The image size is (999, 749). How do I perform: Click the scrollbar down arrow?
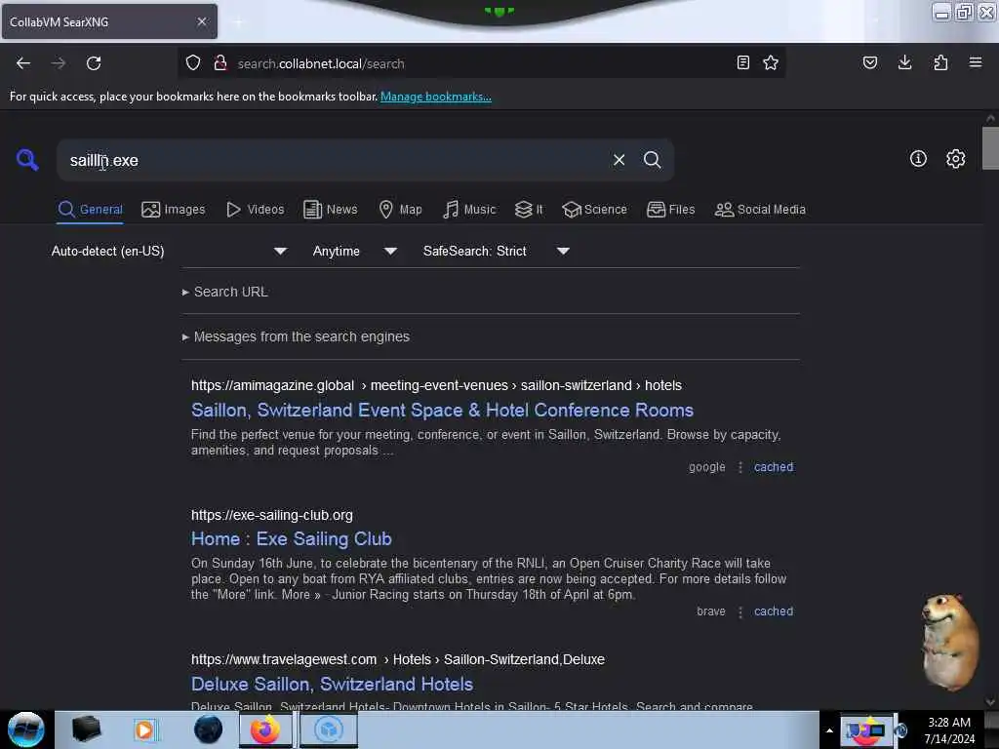[x=990, y=702]
